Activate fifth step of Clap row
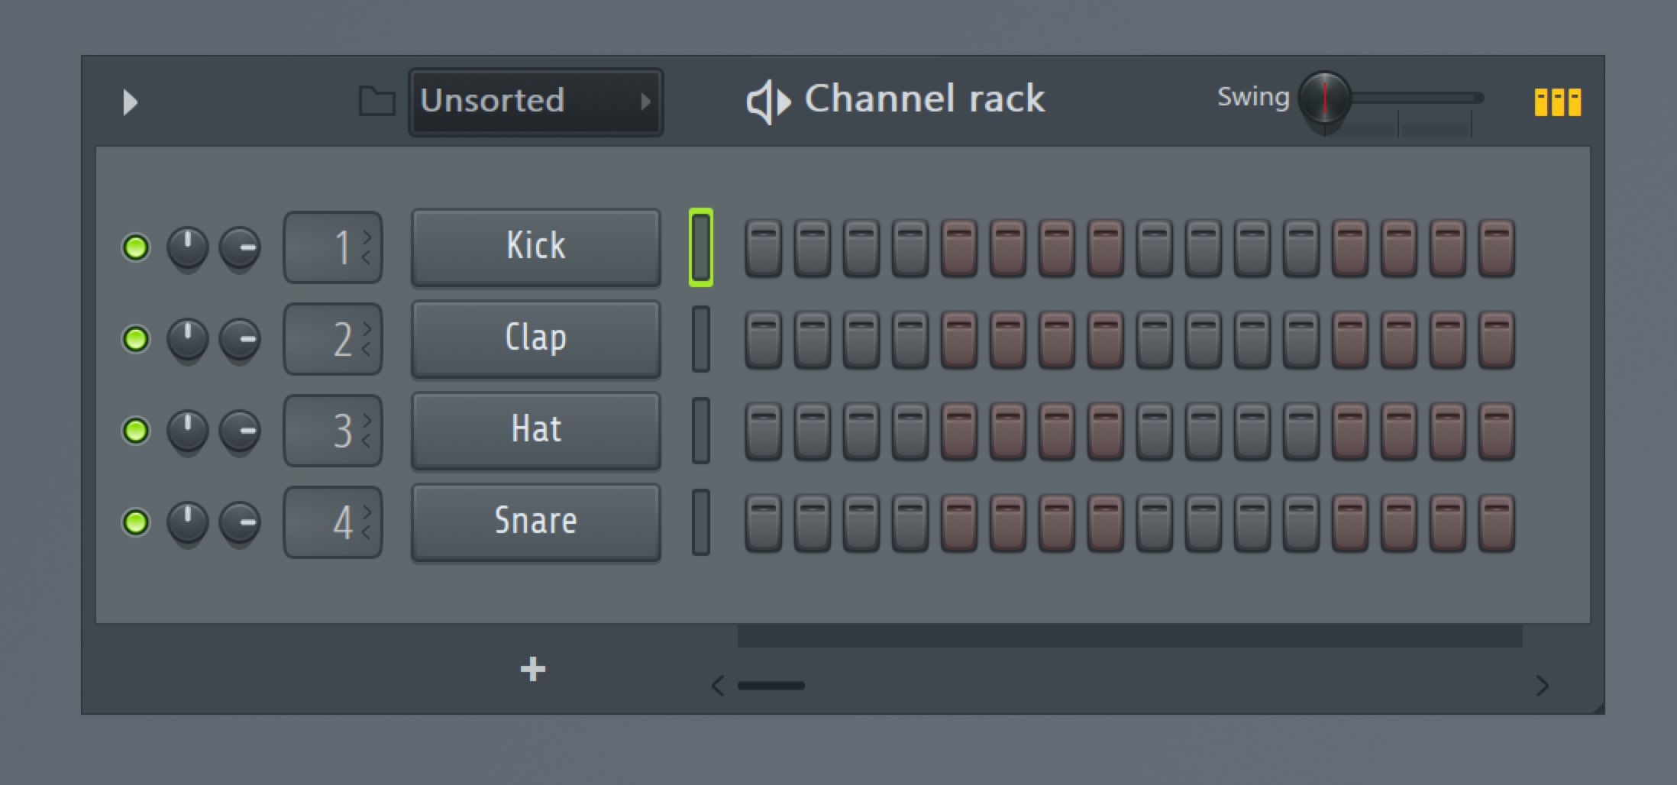The width and height of the screenshot is (1677, 785). (959, 340)
